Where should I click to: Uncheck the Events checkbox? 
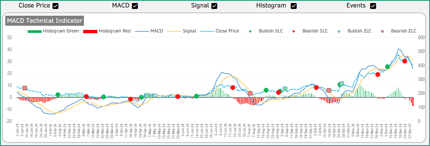pyautogui.click(x=373, y=6)
